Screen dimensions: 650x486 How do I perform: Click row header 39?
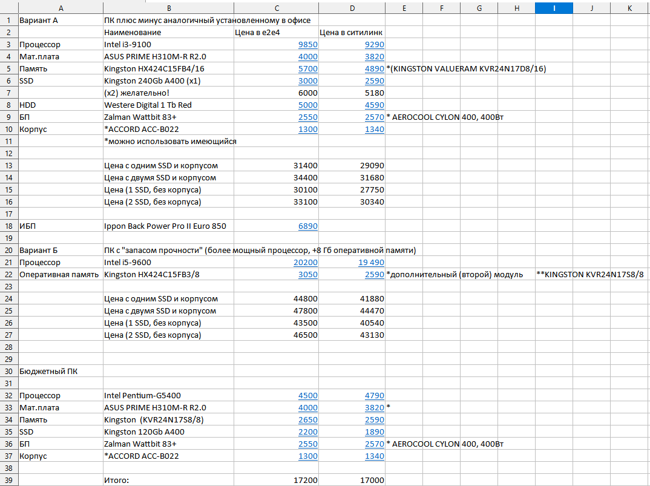pos(8,481)
